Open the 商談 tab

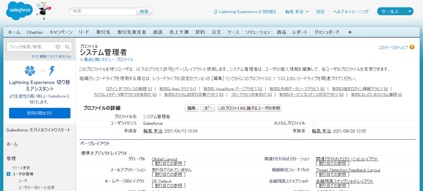158,32
